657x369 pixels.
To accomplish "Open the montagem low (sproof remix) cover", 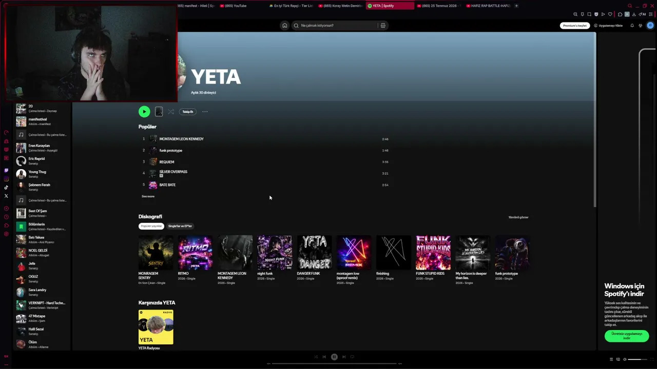I will point(354,253).
